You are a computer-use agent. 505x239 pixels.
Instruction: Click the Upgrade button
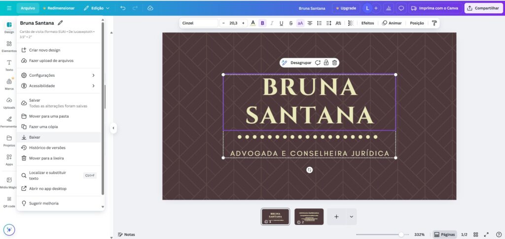pos(346,8)
